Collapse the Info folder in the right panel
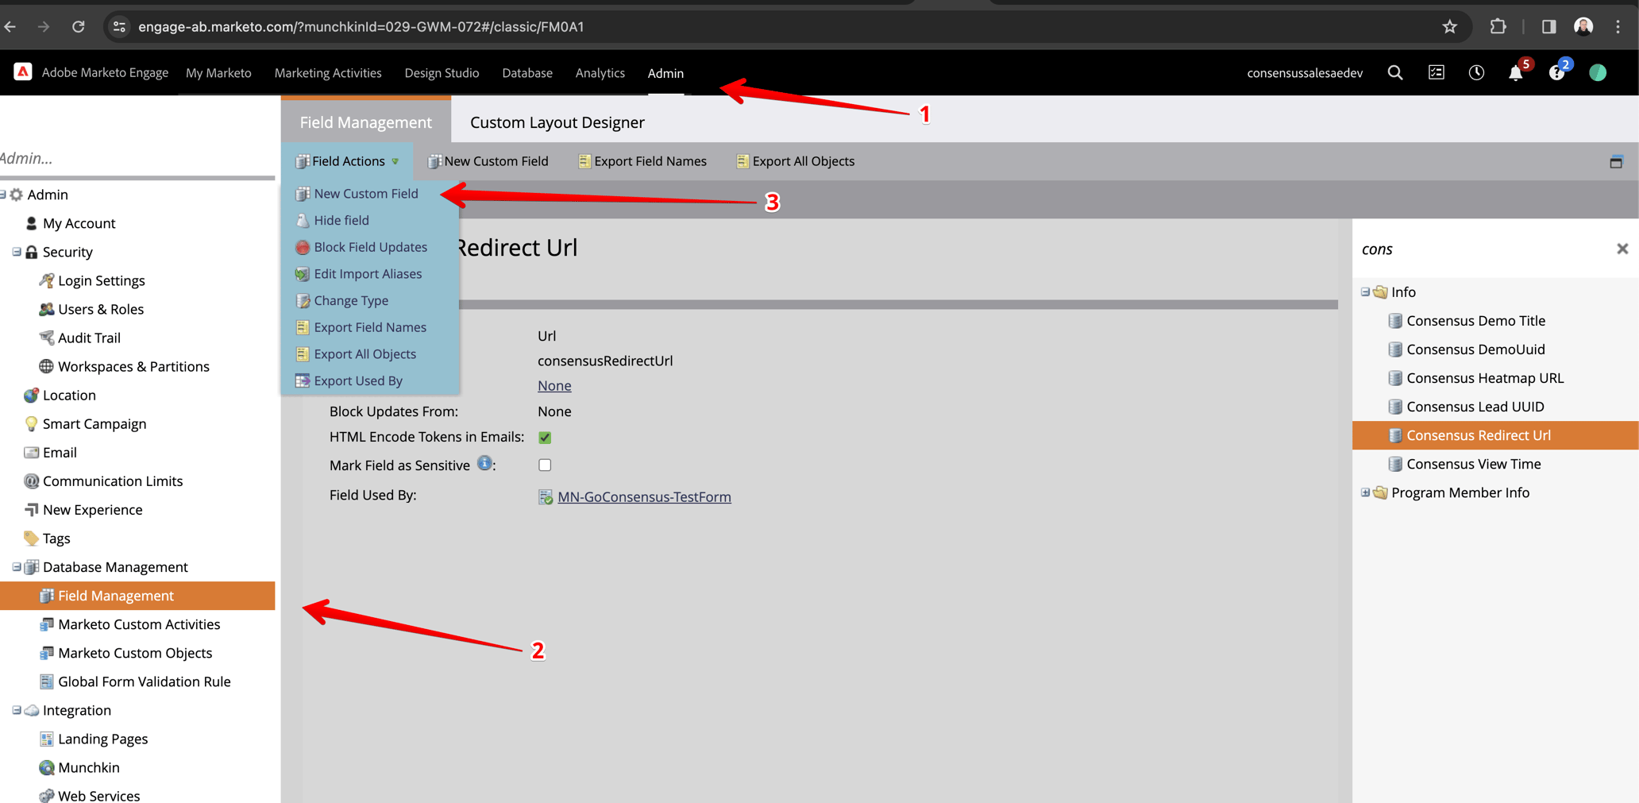Viewport: 1639px width, 803px height. (x=1365, y=291)
